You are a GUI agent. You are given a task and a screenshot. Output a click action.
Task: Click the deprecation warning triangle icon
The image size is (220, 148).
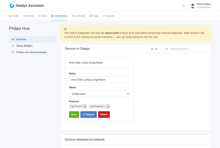65,29
